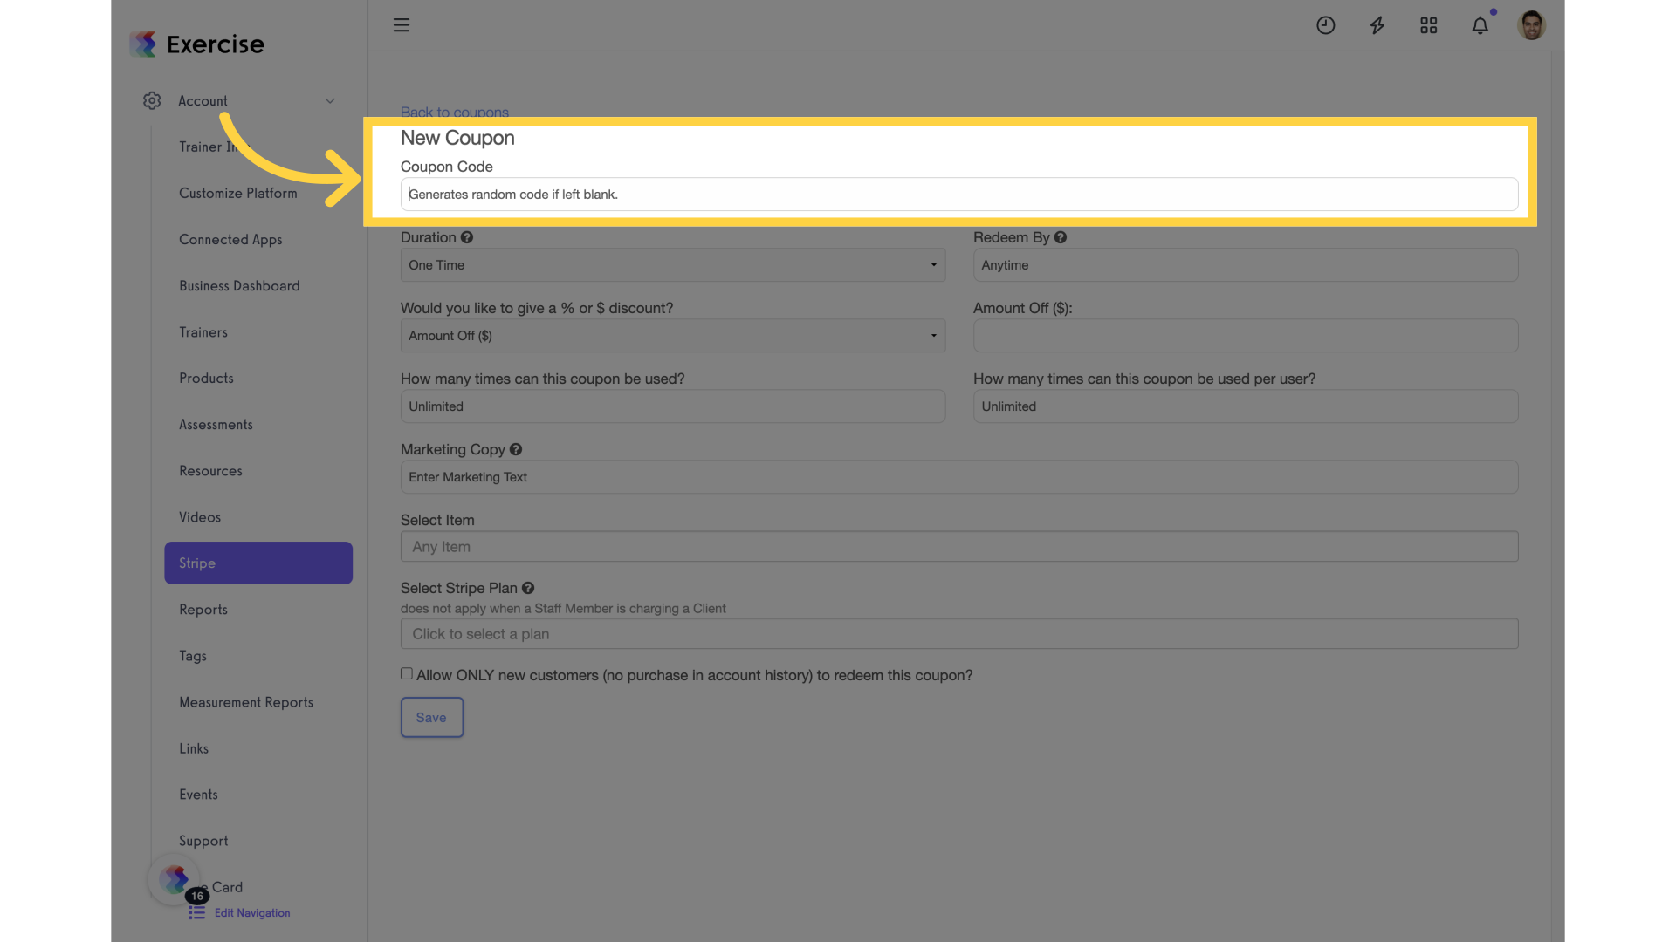Click the Redeem By Anytime field
This screenshot has width=1676, height=942.
tap(1246, 265)
